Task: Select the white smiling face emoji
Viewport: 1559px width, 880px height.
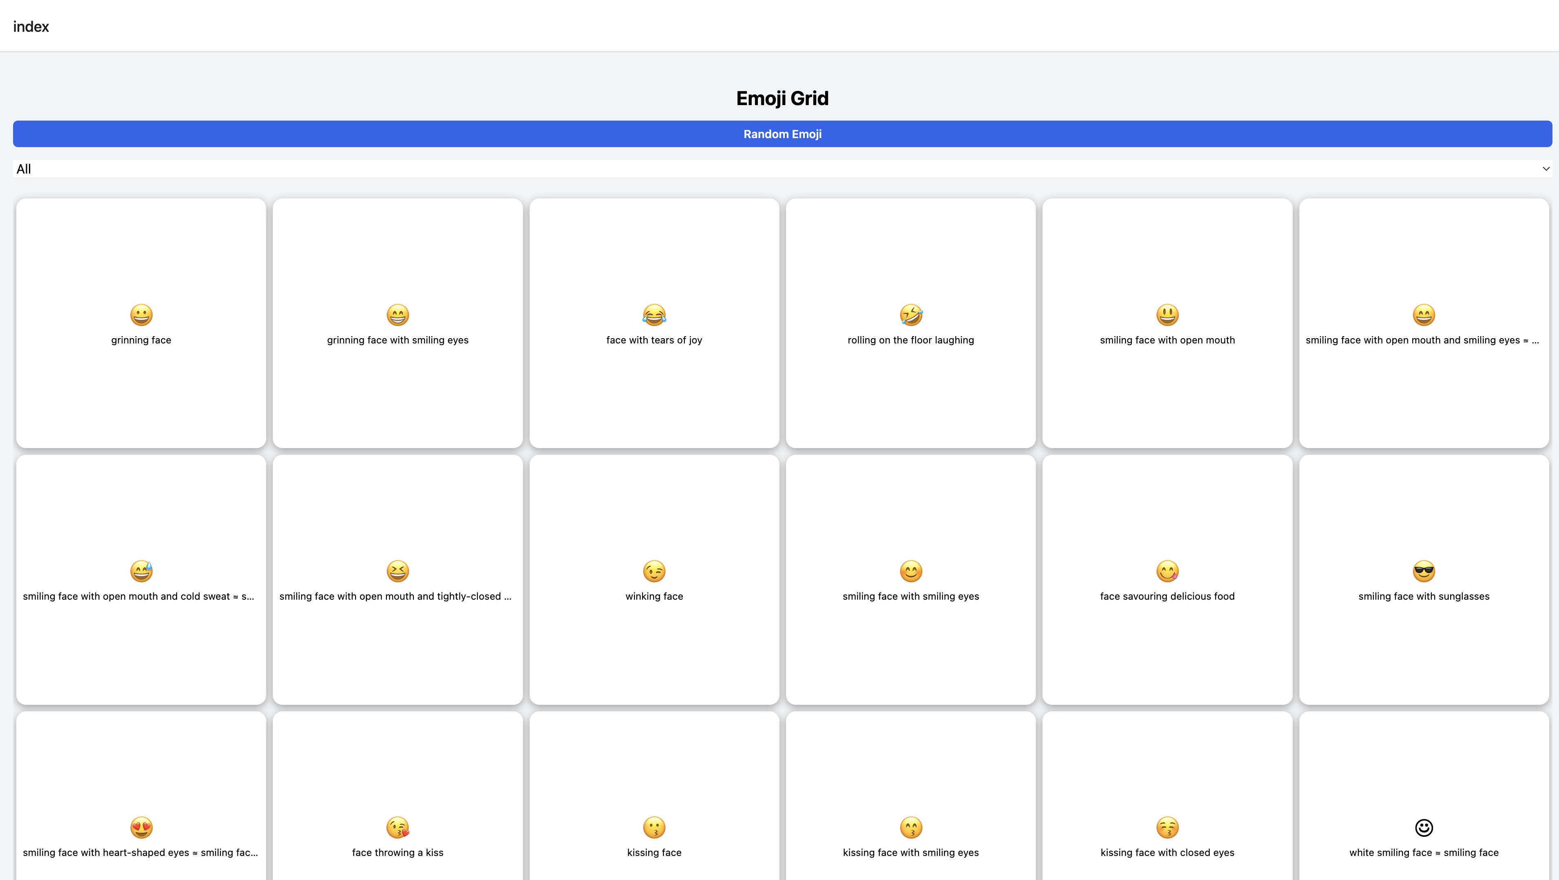Action: [x=1424, y=827]
